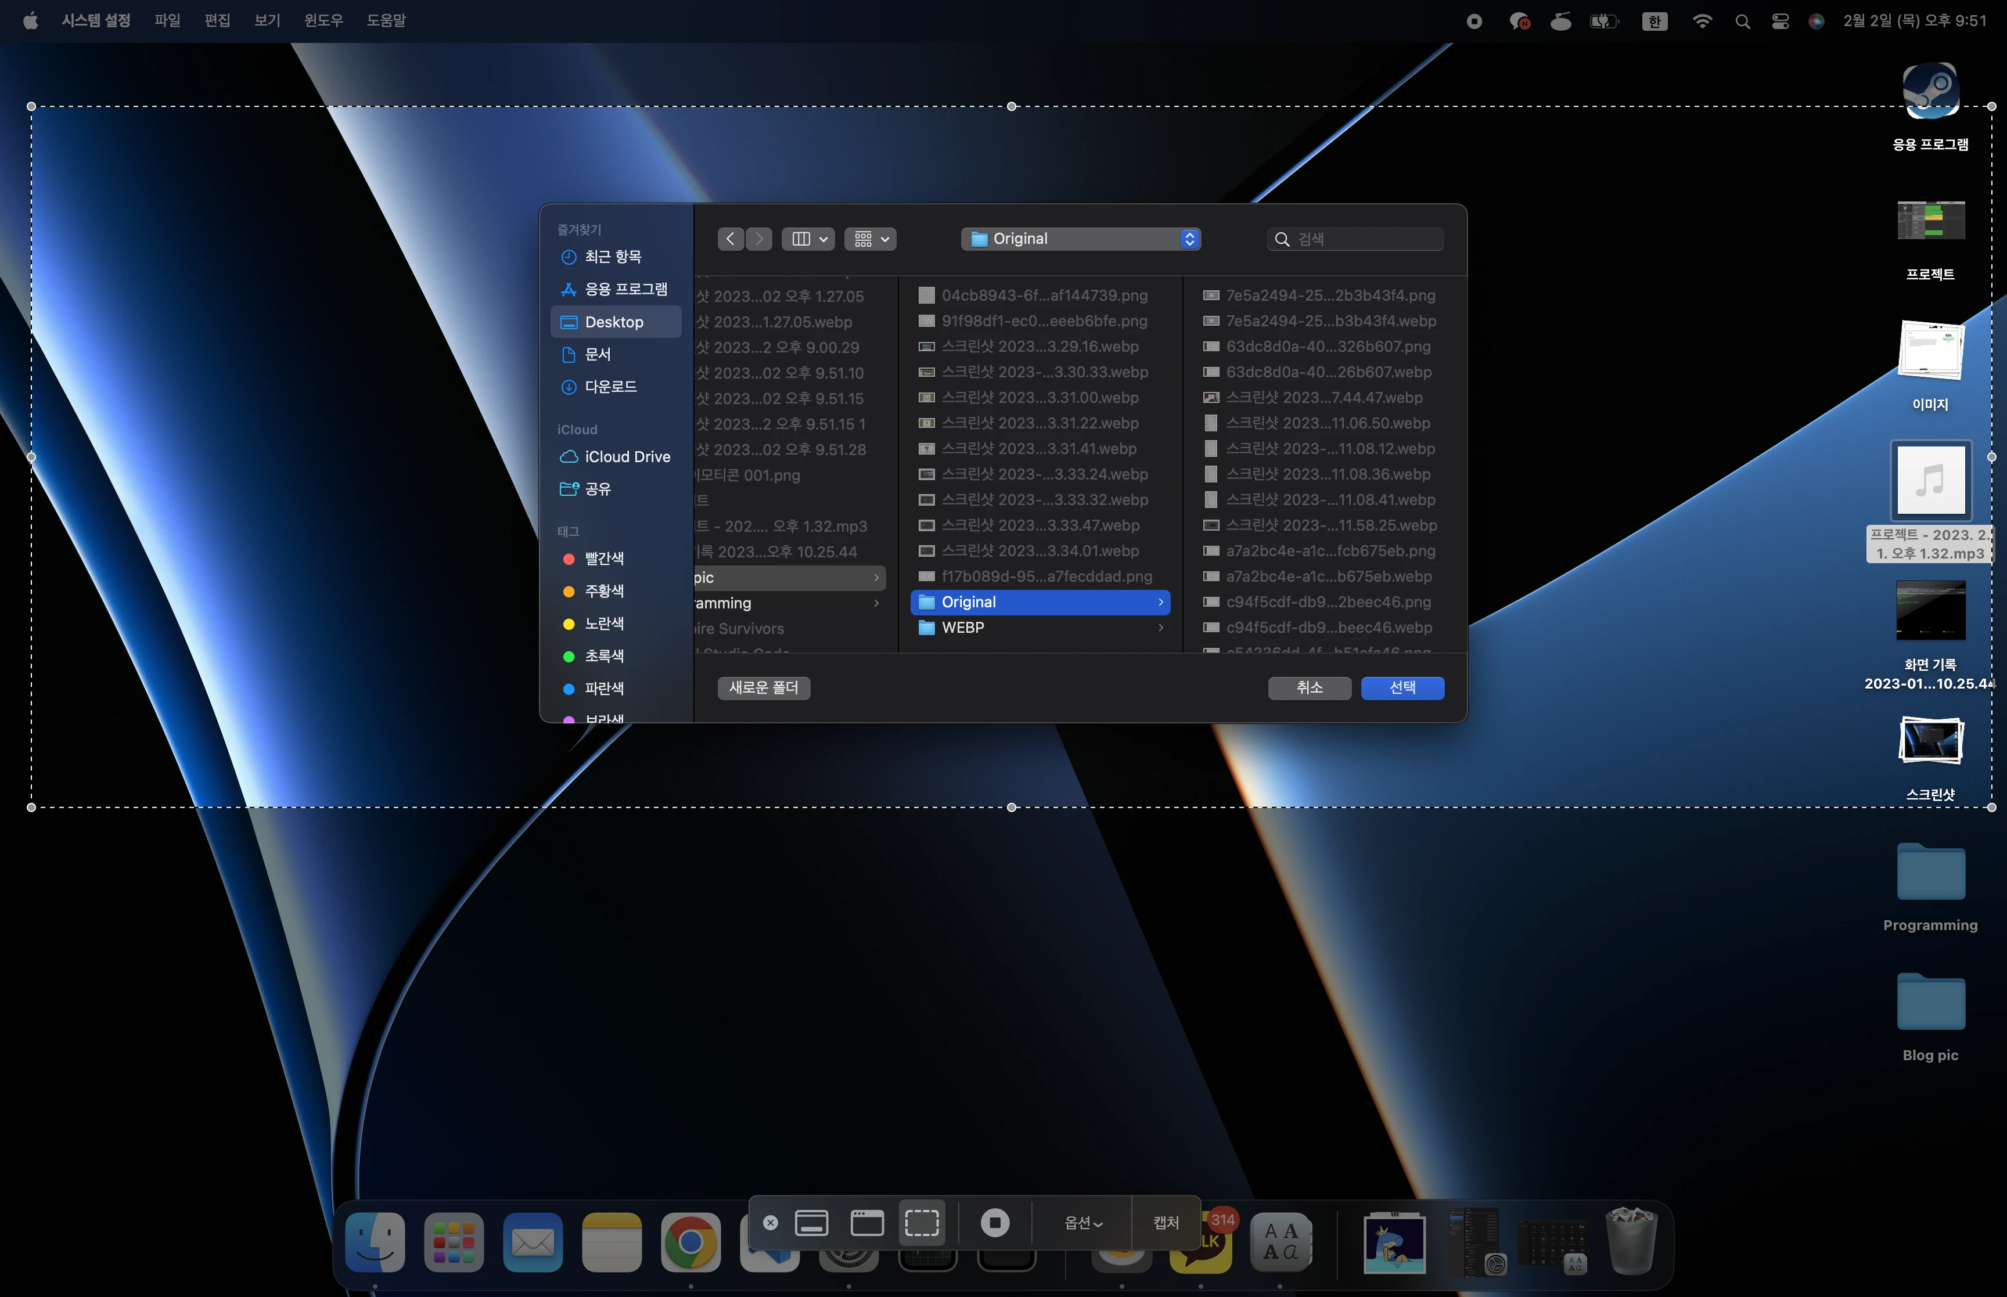The width and height of the screenshot is (2007, 1297).
Task: Expand the Original folder row chevron
Action: pyautogui.click(x=1160, y=602)
